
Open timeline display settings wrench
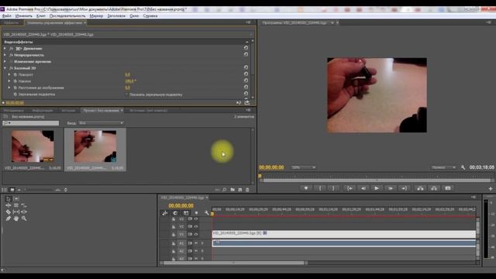207,213
